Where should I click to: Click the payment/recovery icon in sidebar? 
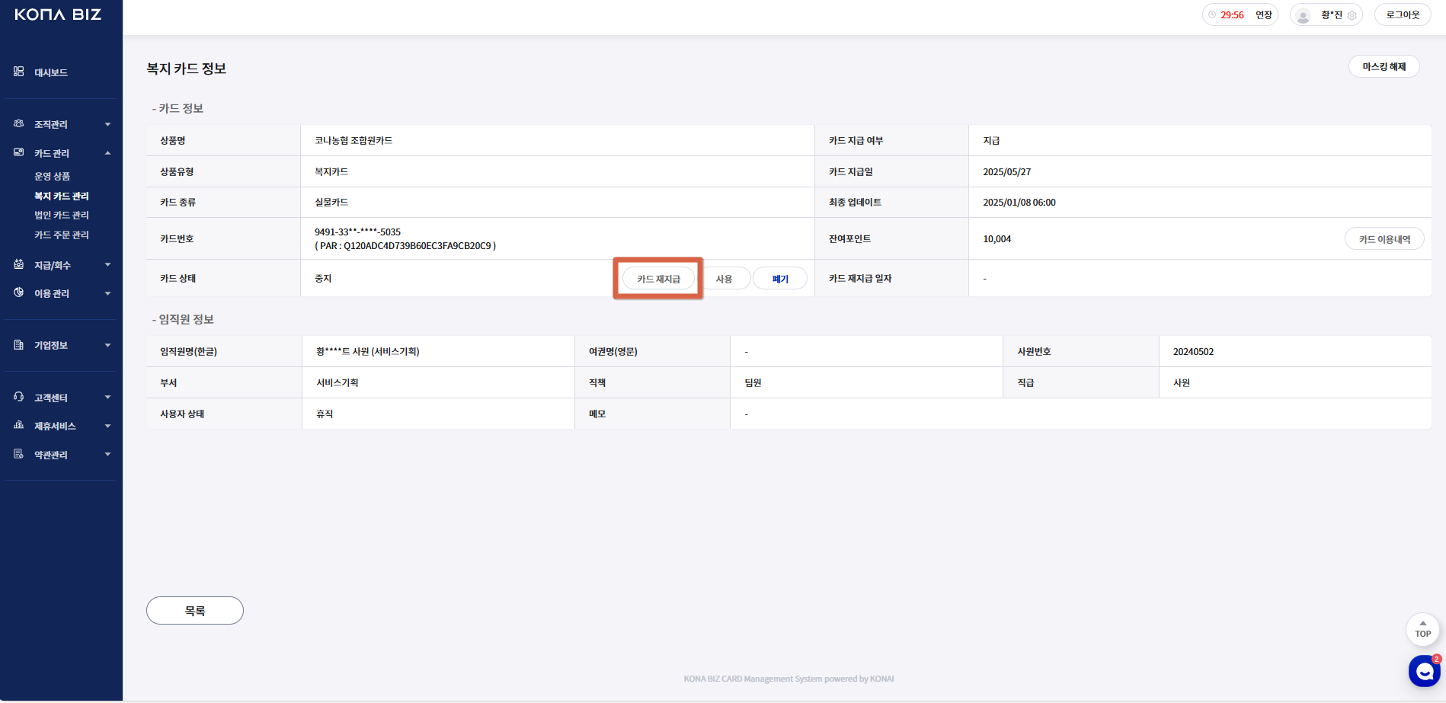pyautogui.click(x=18, y=264)
